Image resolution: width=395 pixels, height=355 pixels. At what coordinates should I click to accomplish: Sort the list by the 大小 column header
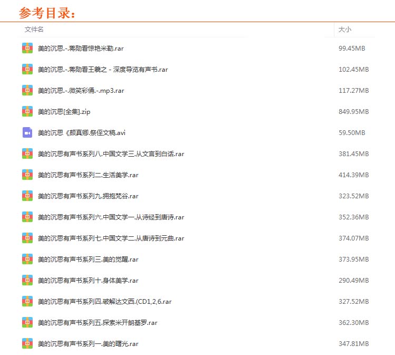[344, 30]
